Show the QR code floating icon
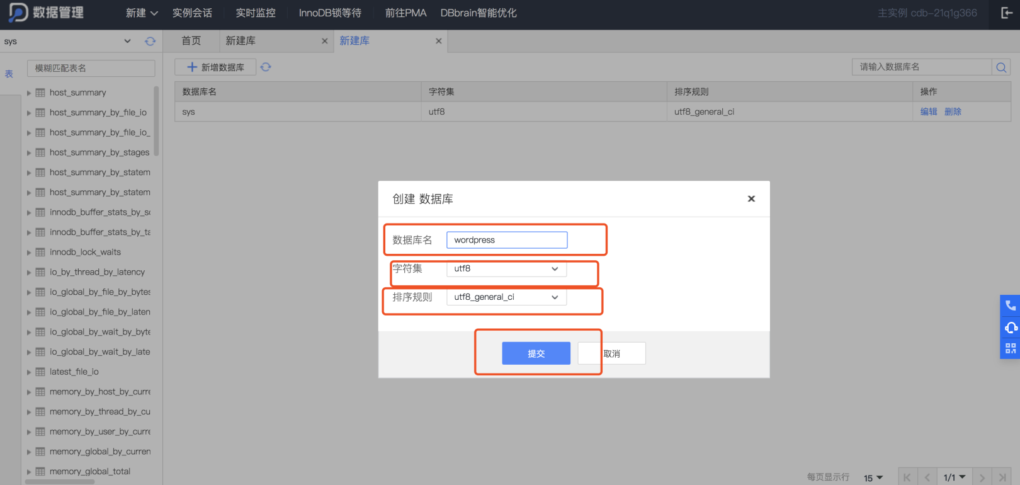 (1011, 348)
